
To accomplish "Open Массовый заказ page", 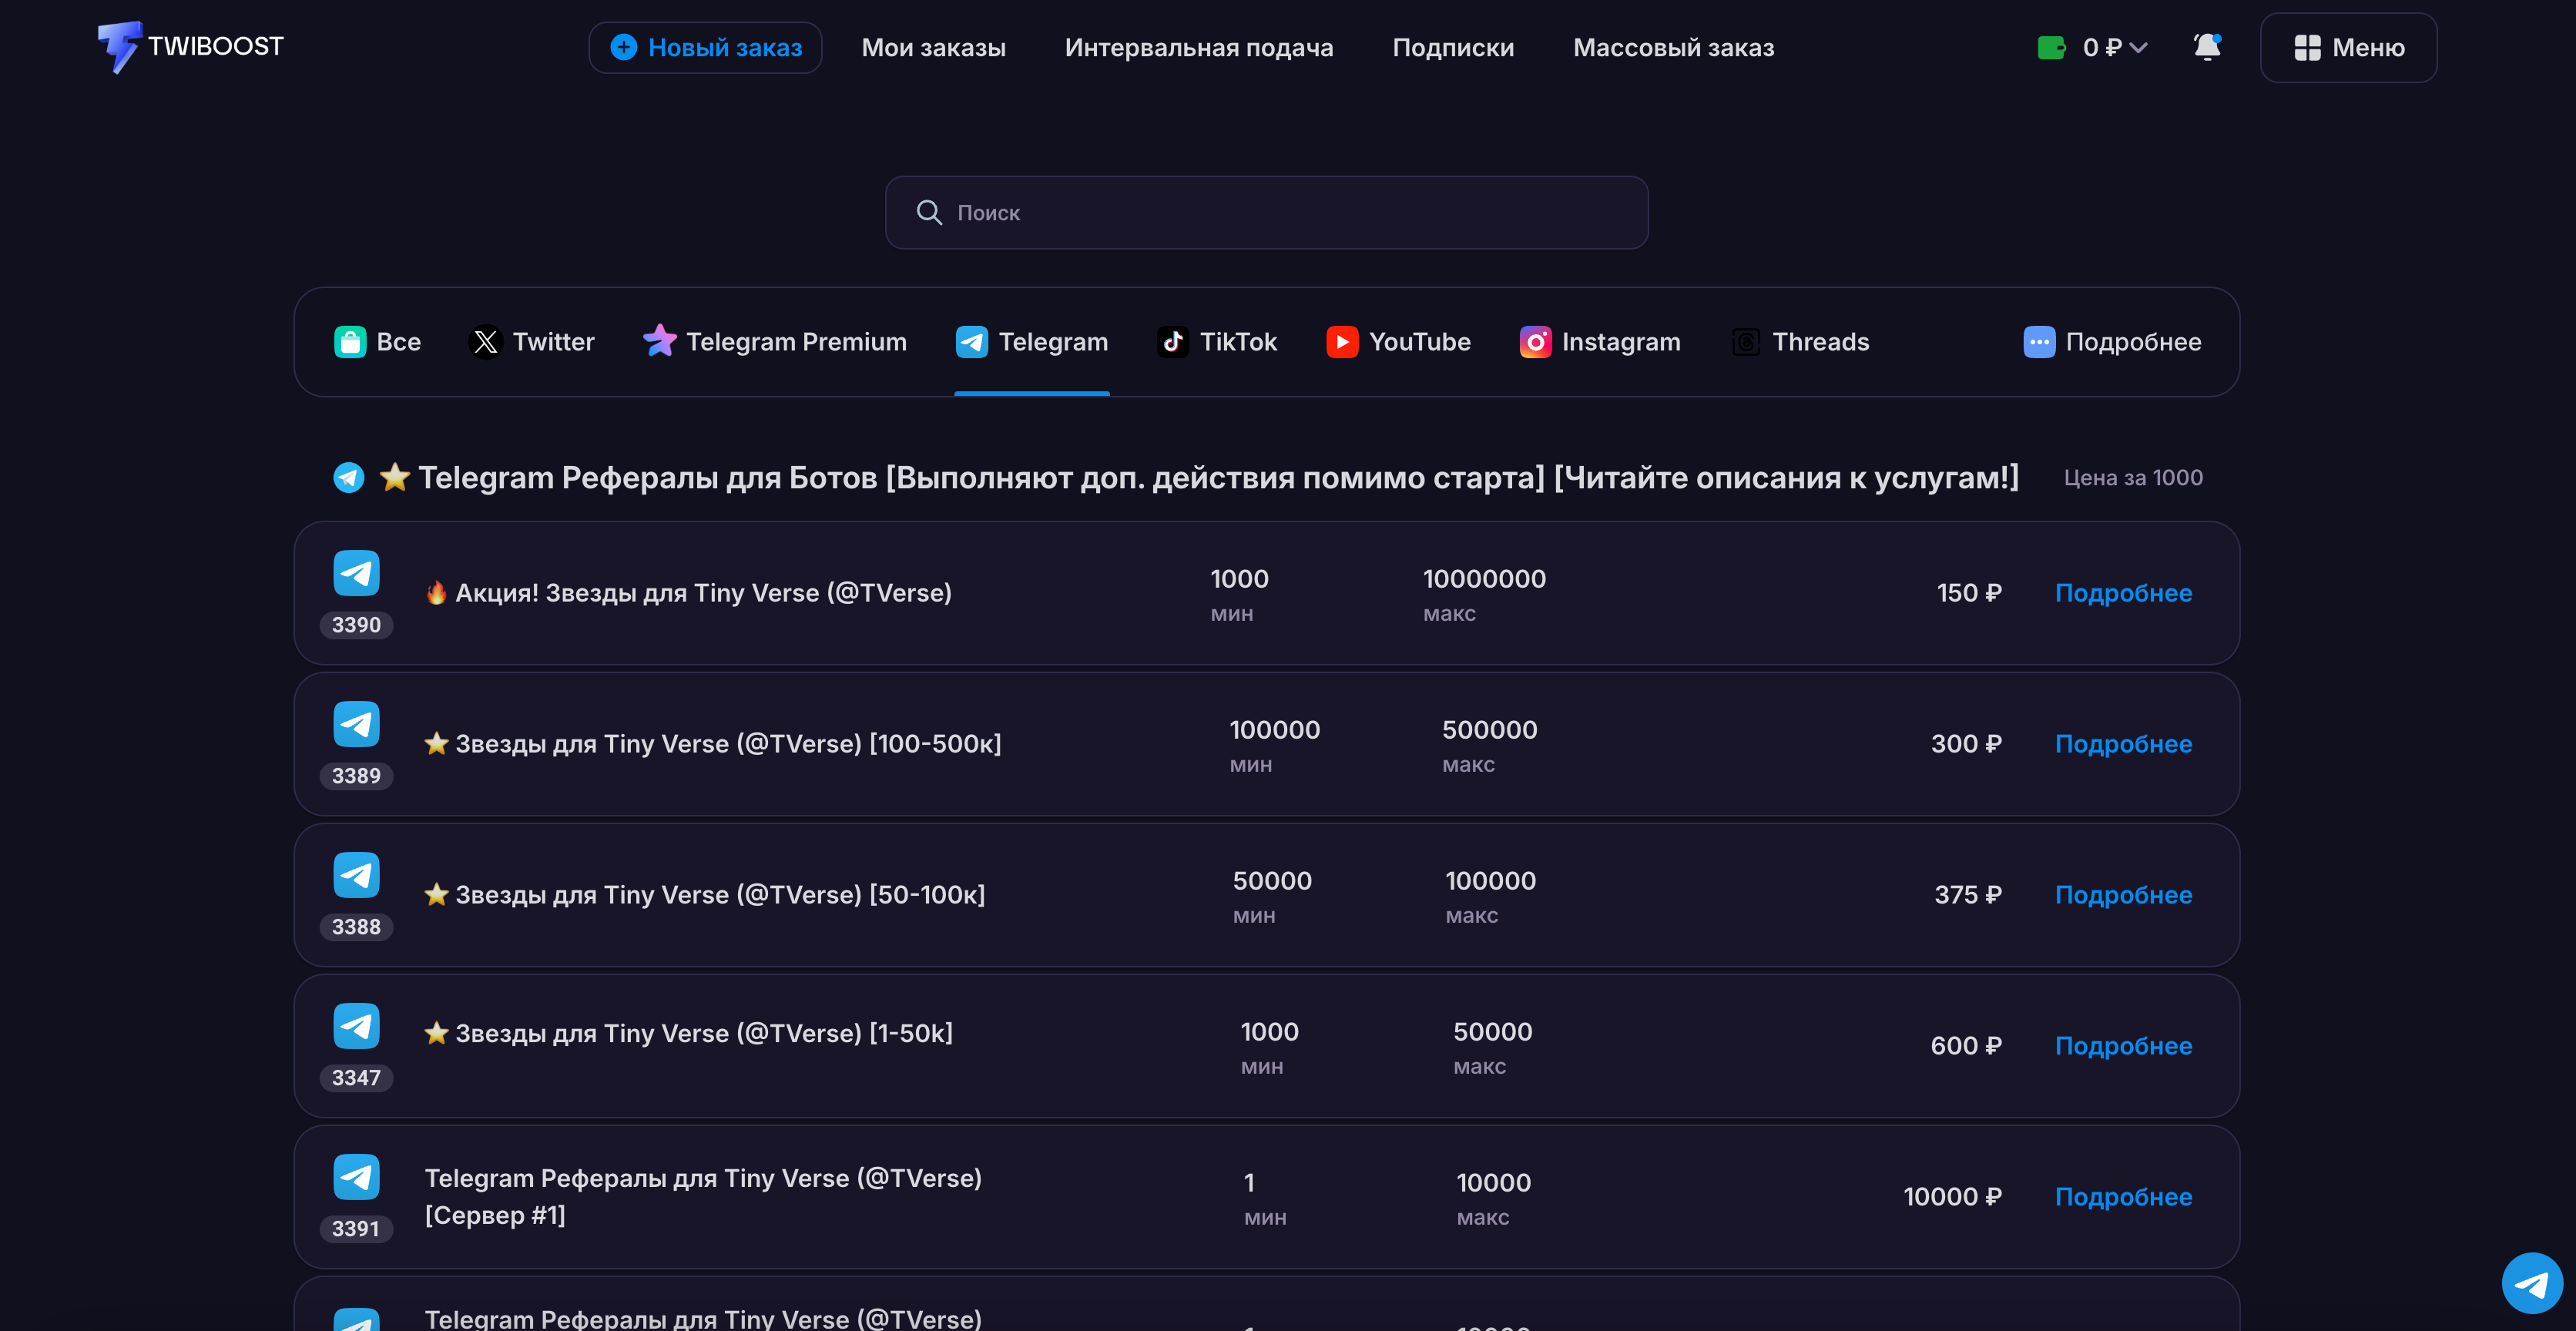I will tap(1673, 47).
